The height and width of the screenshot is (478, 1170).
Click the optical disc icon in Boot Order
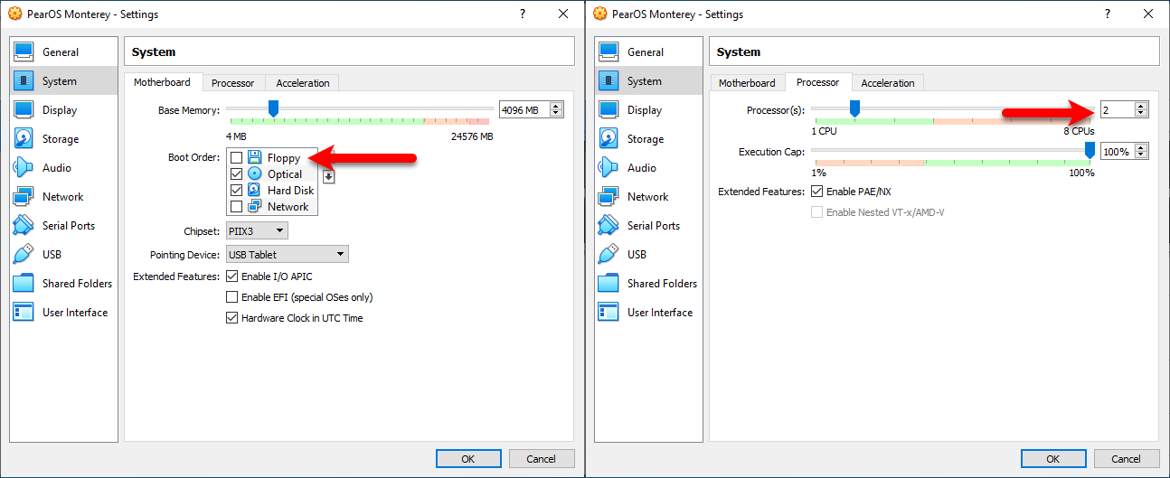tap(254, 173)
